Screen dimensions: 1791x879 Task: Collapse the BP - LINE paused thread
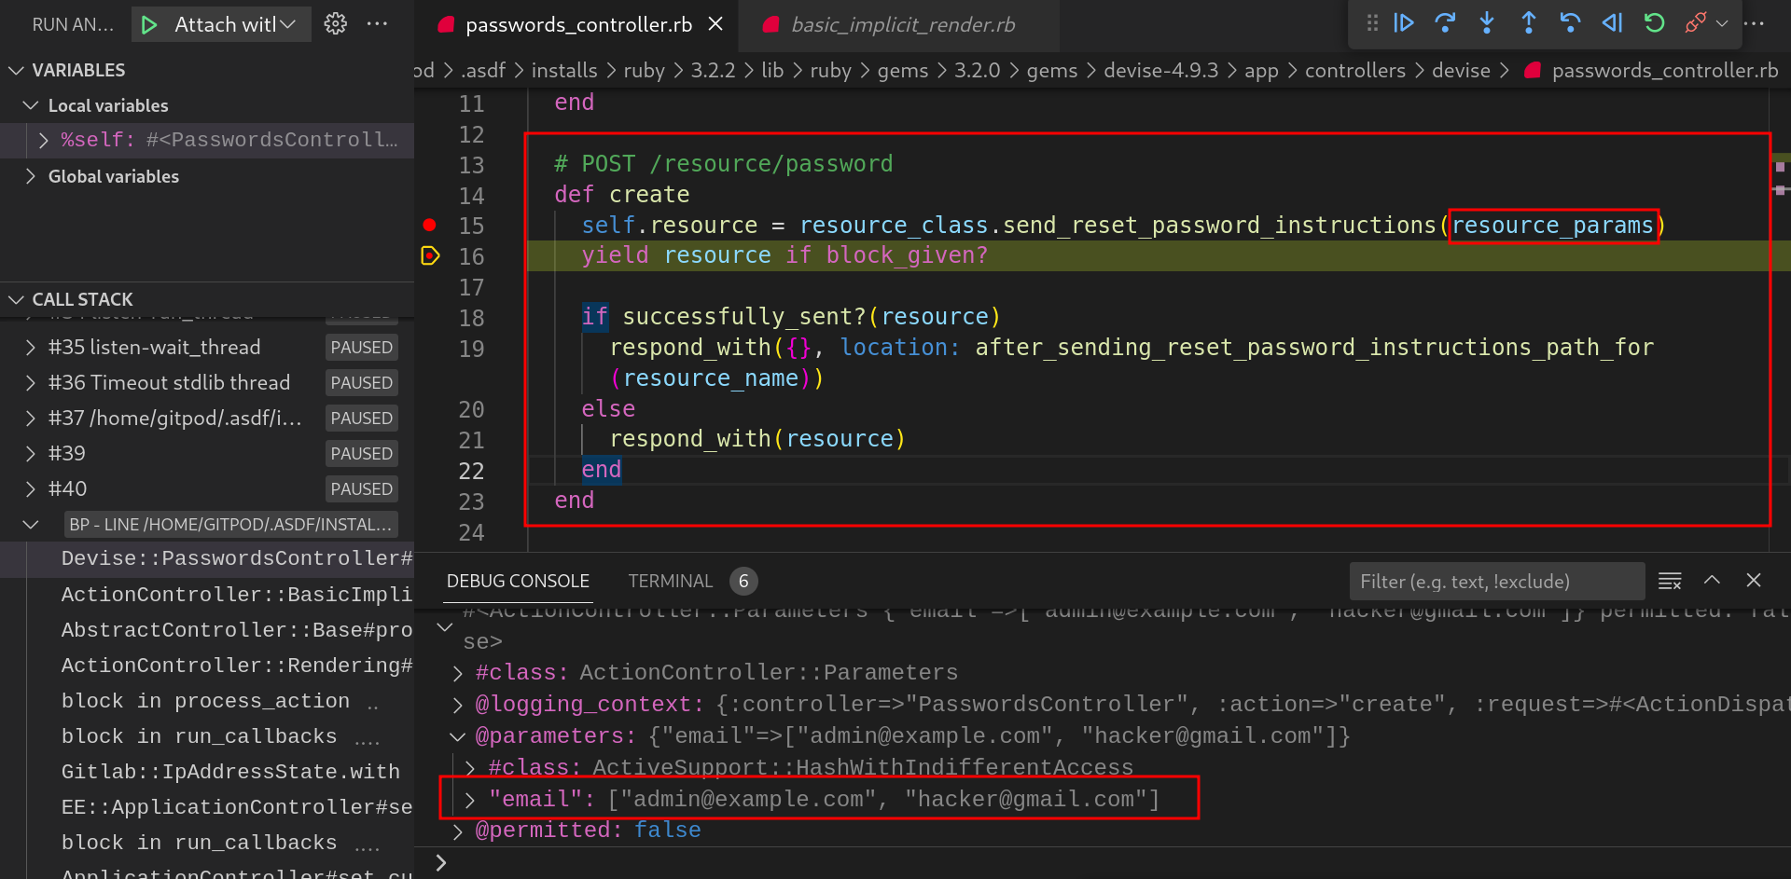click(31, 524)
